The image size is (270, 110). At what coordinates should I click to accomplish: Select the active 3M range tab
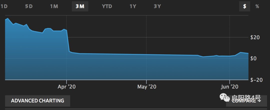click(x=80, y=6)
